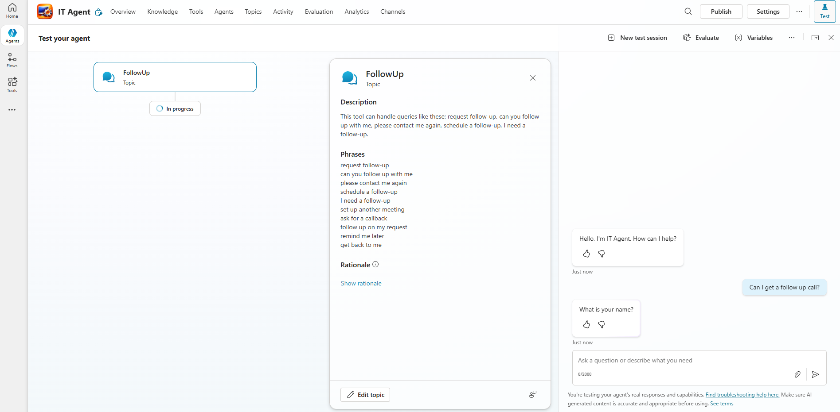Thumbs down the 'What is your name?' message
The image size is (840, 412).
pyautogui.click(x=602, y=324)
